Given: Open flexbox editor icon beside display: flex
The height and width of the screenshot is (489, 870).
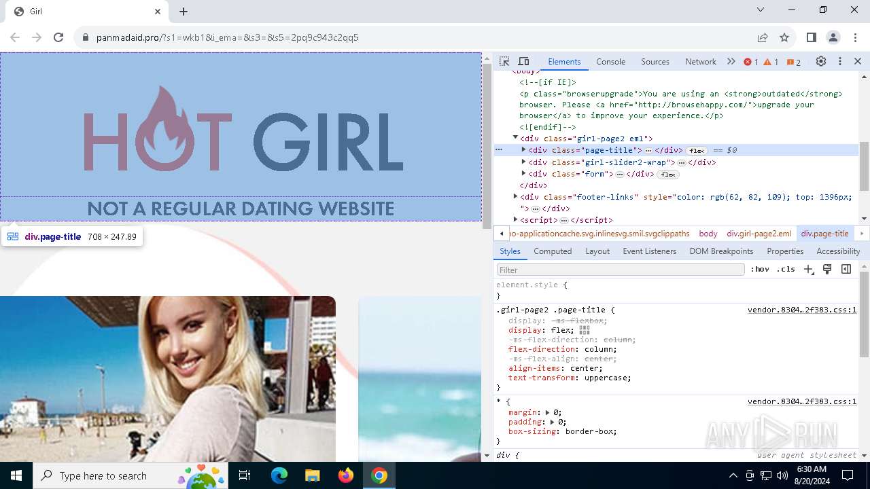Looking at the screenshot, I should [585, 330].
